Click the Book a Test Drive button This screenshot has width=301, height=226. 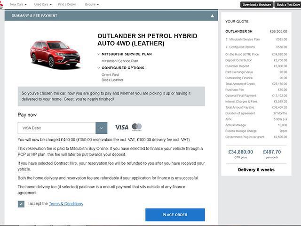click(288, 5)
